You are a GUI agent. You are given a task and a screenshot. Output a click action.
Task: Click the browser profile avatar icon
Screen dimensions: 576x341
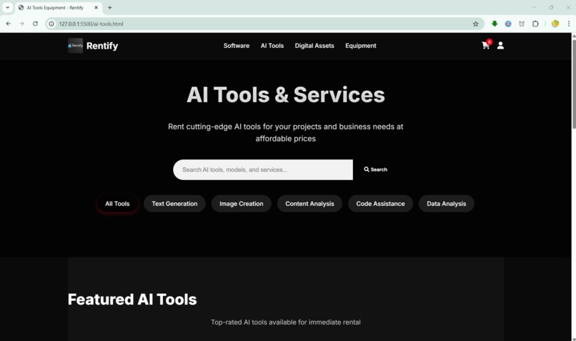[555, 24]
